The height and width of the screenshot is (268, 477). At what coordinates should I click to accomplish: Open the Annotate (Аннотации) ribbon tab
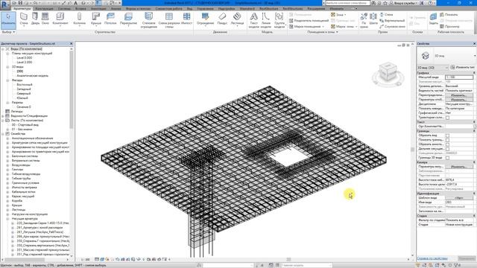(98, 9)
